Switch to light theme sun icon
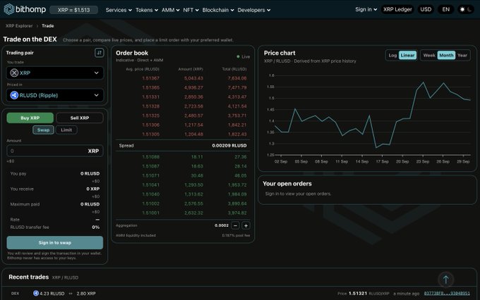 pos(462,9)
